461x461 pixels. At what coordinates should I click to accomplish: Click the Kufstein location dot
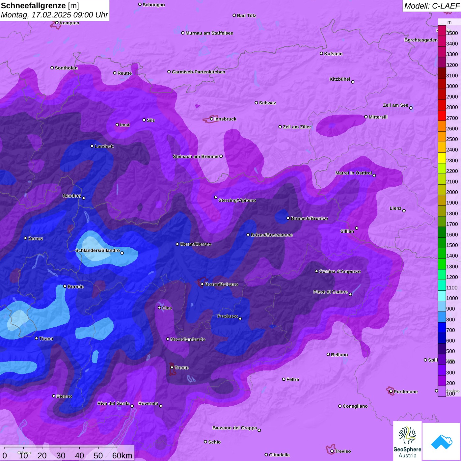point(321,53)
